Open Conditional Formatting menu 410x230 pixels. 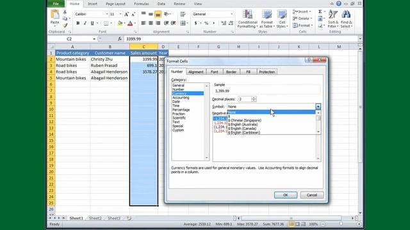(x=247, y=19)
